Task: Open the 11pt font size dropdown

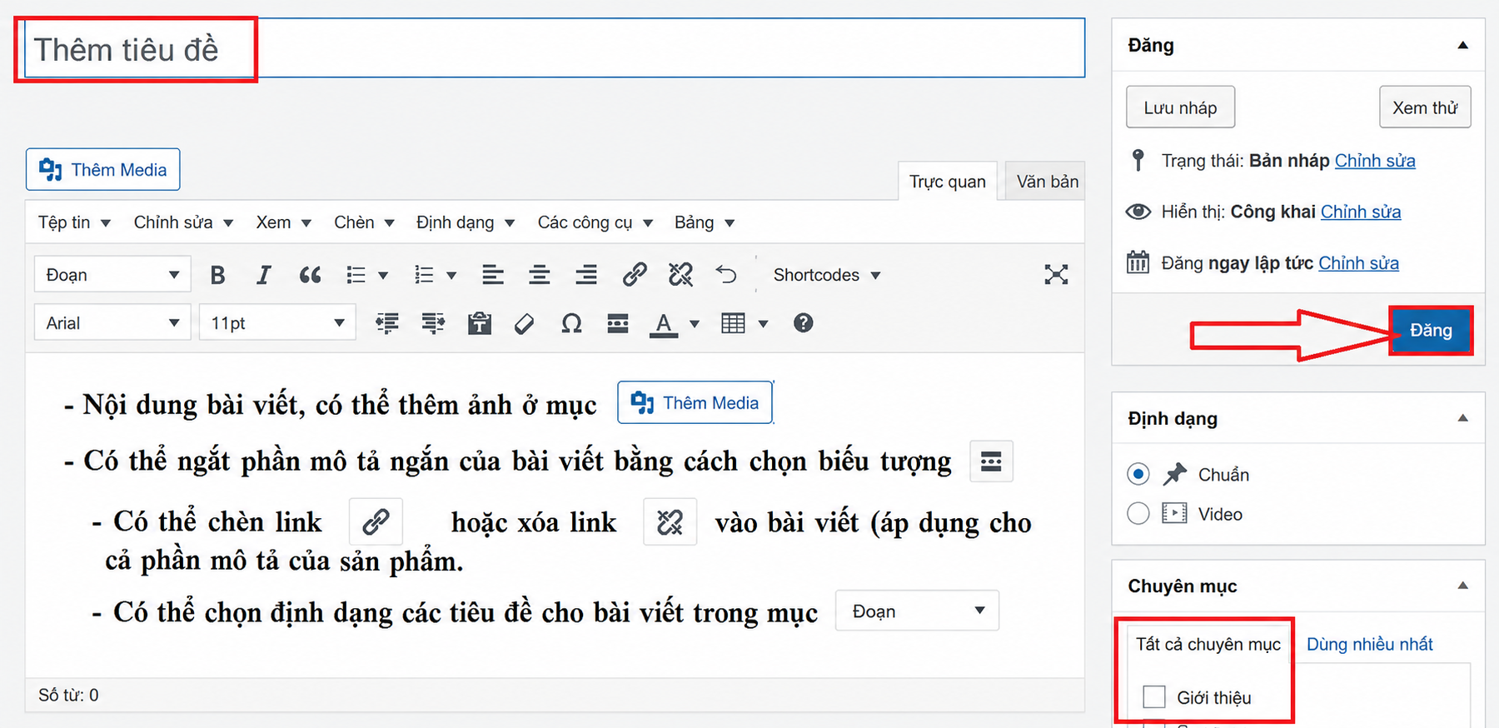Action: click(277, 322)
